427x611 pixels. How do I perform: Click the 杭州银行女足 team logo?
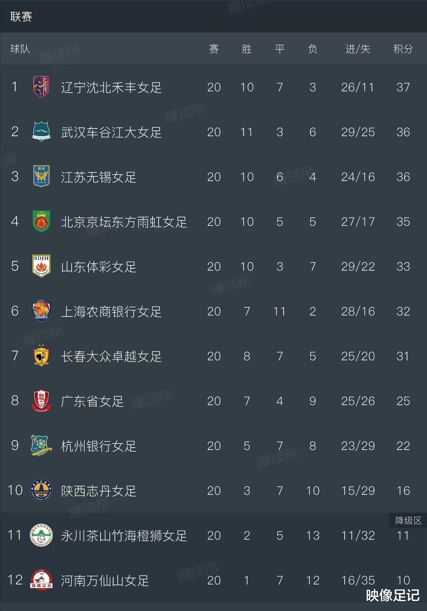[x=41, y=445]
